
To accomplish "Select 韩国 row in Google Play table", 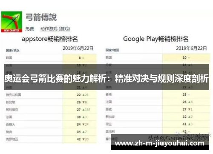I will pos(158,57).
